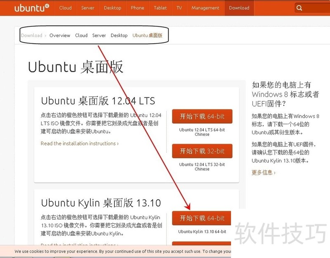330x258 pixels.
Task: Go to Cloud in the sub-navigation
Action: [81, 36]
